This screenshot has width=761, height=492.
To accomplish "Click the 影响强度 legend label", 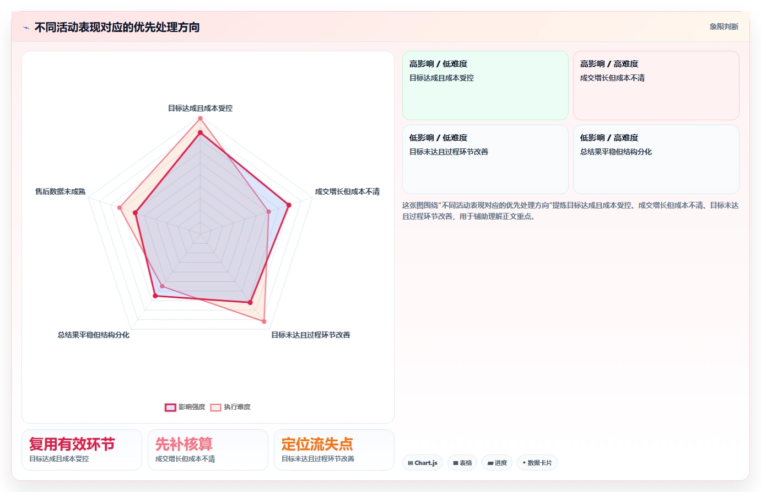I will click(192, 407).
